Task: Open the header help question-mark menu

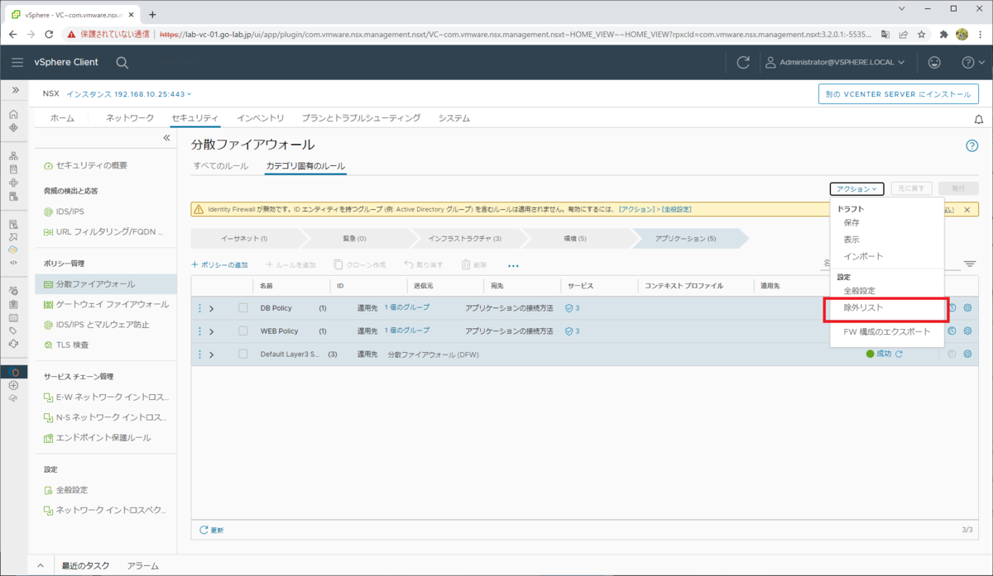Action: (x=973, y=62)
